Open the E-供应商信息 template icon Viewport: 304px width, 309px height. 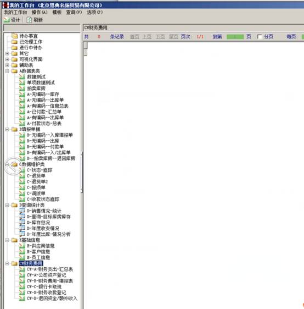tap(22, 246)
